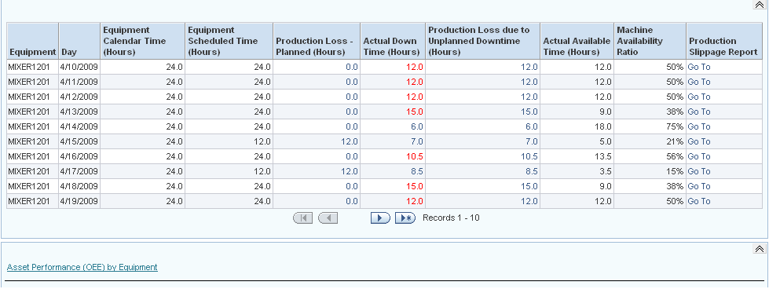Open unplanned downtime 12.0 for 4/11/2009
The image size is (769, 289).
[529, 82]
